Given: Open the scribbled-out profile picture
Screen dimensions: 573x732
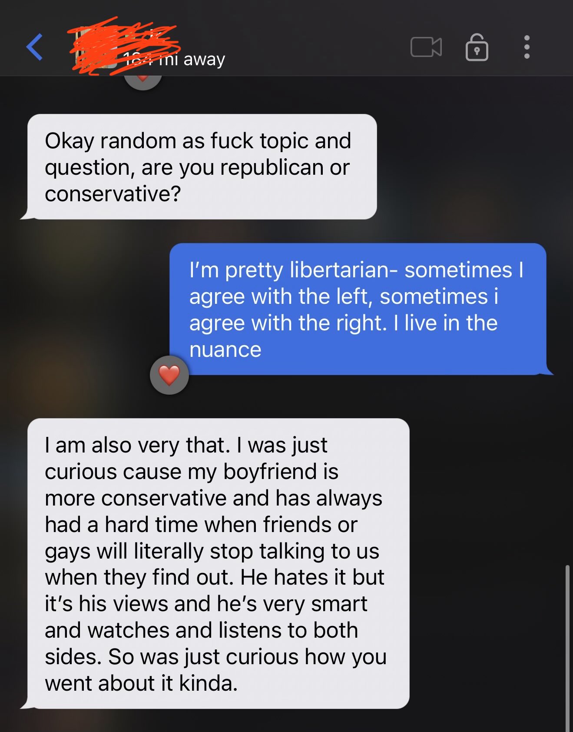Looking at the screenshot, I should click(96, 47).
